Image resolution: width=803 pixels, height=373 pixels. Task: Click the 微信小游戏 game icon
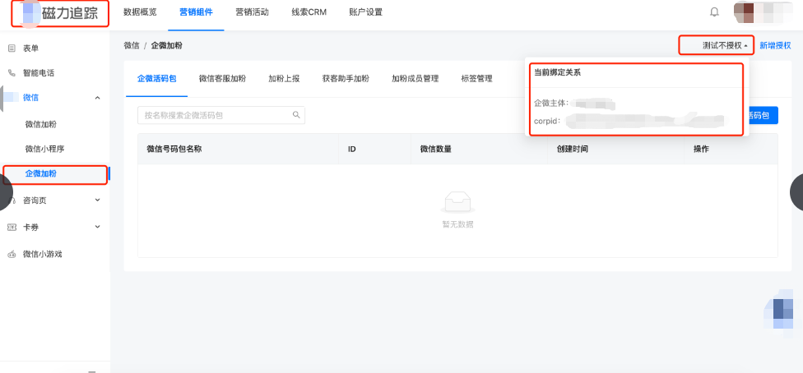(12, 254)
